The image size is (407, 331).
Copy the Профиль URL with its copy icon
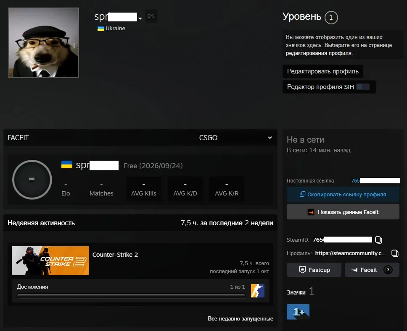pyautogui.click(x=395, y=253)
